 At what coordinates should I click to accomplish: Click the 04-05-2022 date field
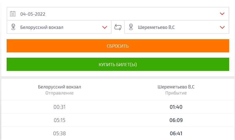[x=33, y=14]
